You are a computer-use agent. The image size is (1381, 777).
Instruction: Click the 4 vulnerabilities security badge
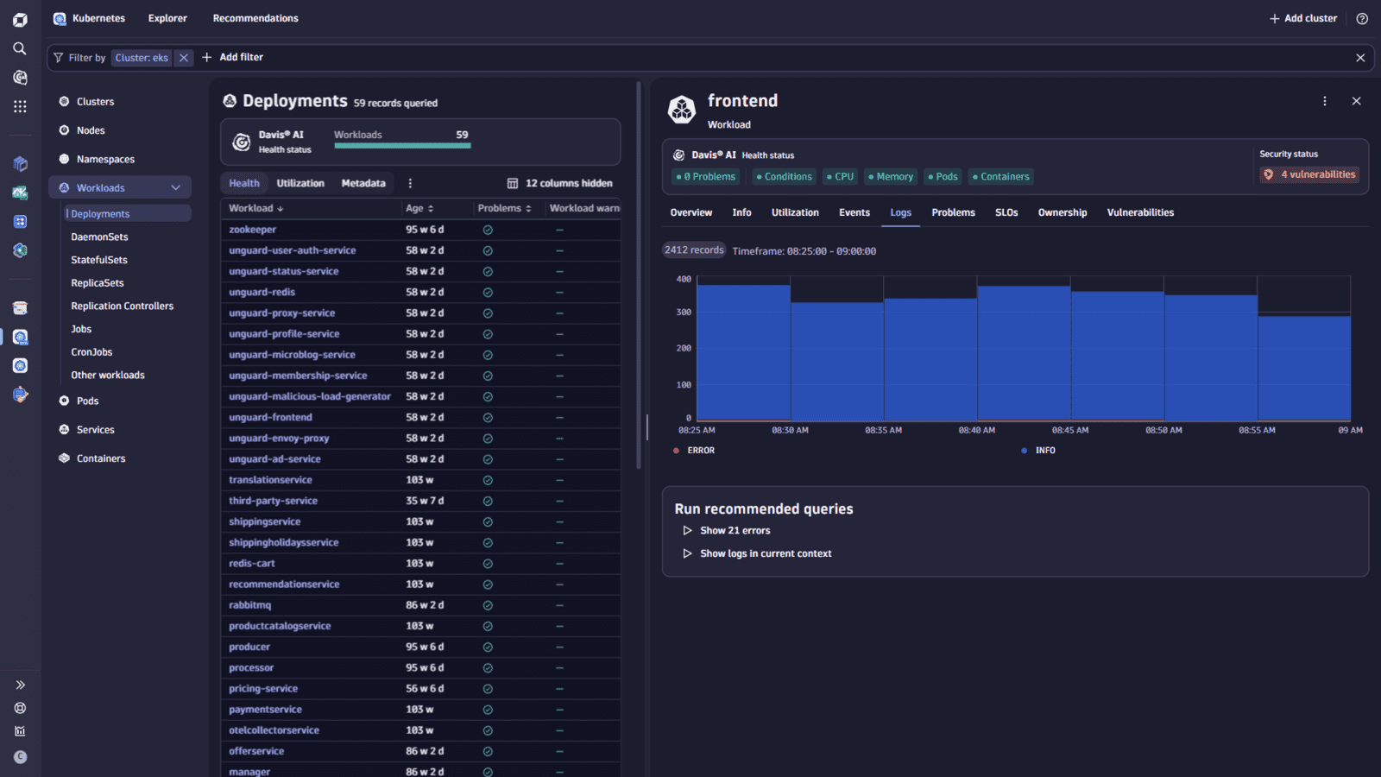pos(1309,174)
